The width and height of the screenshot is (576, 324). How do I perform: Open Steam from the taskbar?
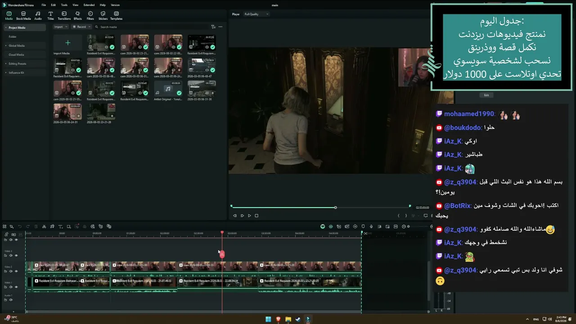(298, 319)
